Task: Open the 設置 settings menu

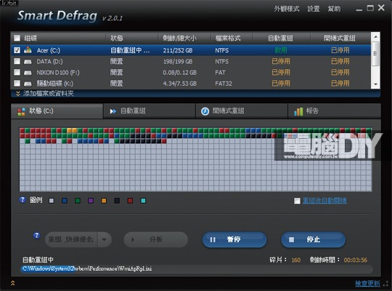Action: coord(314,9)
